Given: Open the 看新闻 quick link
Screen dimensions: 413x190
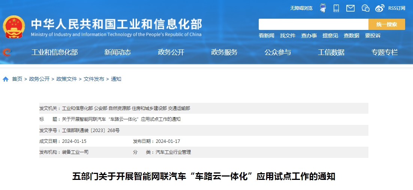Looking at the screenshot, I should point(266,36).
